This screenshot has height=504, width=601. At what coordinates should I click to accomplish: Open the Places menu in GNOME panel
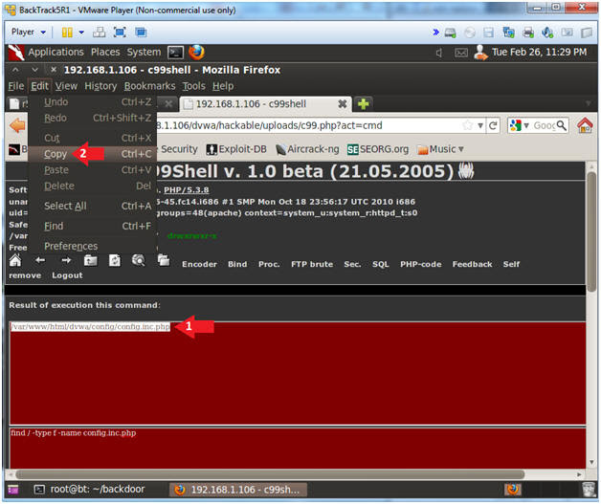(x=105, y=52)
